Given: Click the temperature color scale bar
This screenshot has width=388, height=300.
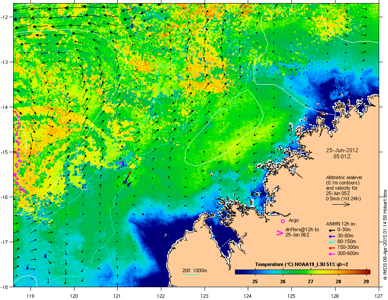Looking at the screenshot, I should [x=302, y=272].
